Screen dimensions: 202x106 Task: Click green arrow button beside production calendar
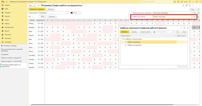198,13
